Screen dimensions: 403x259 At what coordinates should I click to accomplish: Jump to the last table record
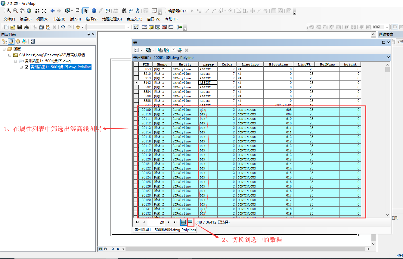175,222
